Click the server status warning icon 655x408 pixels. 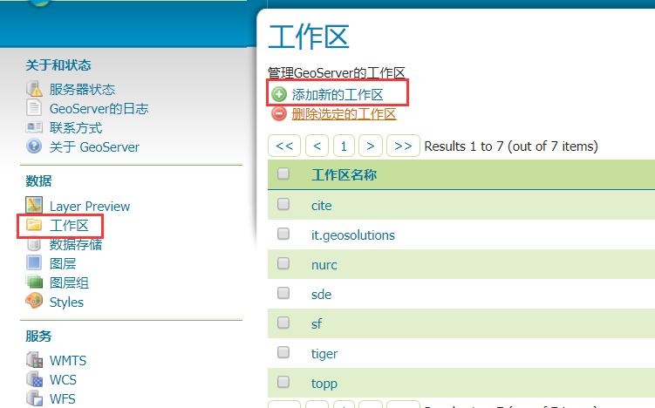(x=34, y=89)
